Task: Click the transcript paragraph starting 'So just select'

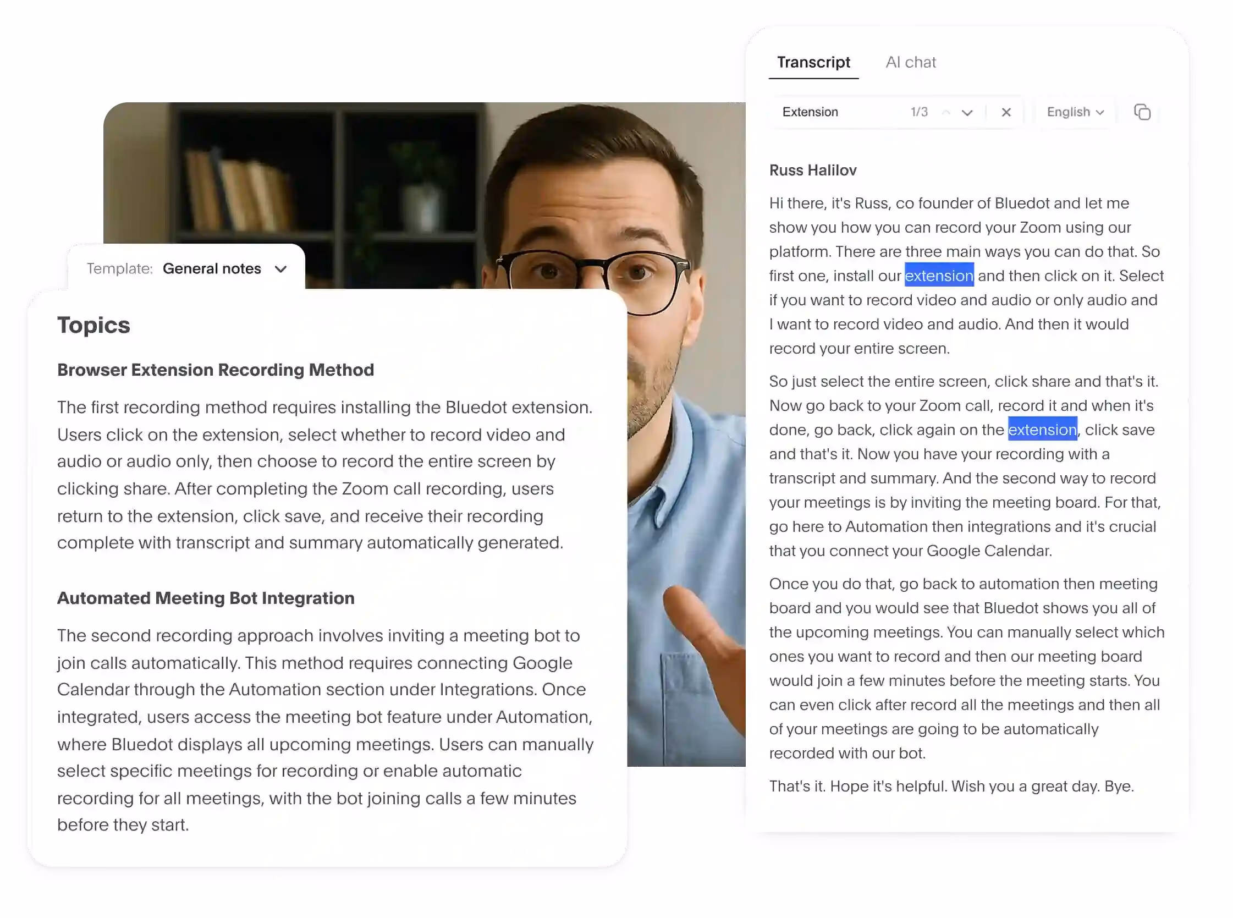Action: point(965,466)
